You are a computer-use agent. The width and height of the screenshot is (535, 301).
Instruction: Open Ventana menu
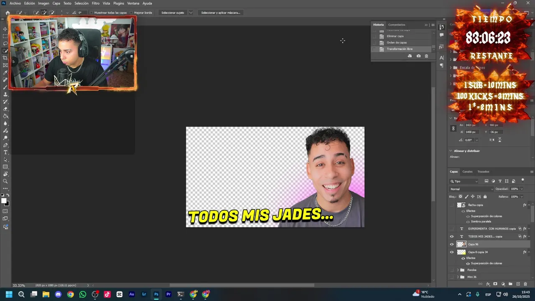tap(133, 3)
